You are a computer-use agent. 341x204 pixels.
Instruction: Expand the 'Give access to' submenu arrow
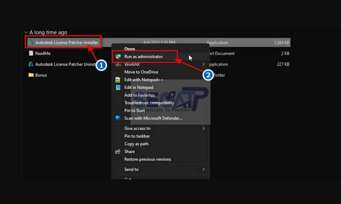pyautogui.click(x=204, y=128)
